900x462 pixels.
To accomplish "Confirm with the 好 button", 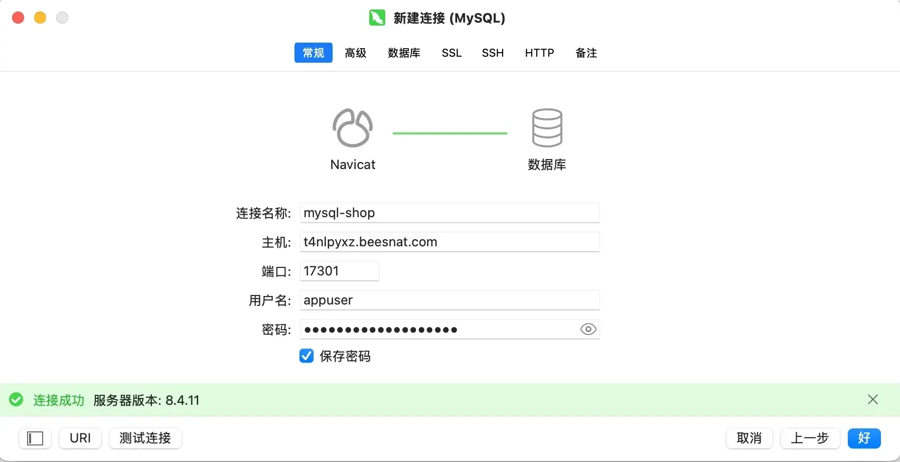I will point(864,438).
